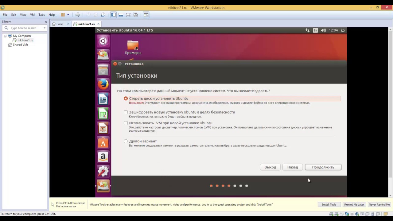The height and width of the screenshot is (221, 393).
Task: Pause the virtual machine with toolbar pause icon
Action: tap(63, 15)
